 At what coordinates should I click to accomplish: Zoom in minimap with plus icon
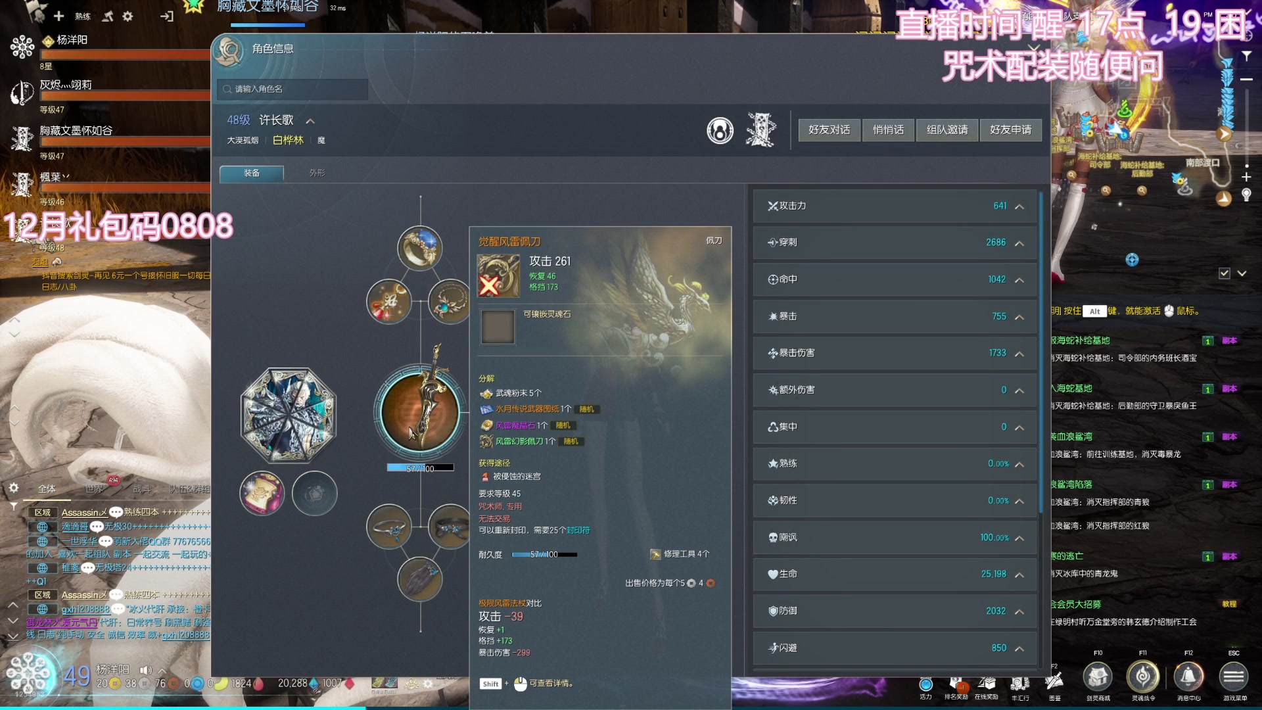click(1246, 177)
